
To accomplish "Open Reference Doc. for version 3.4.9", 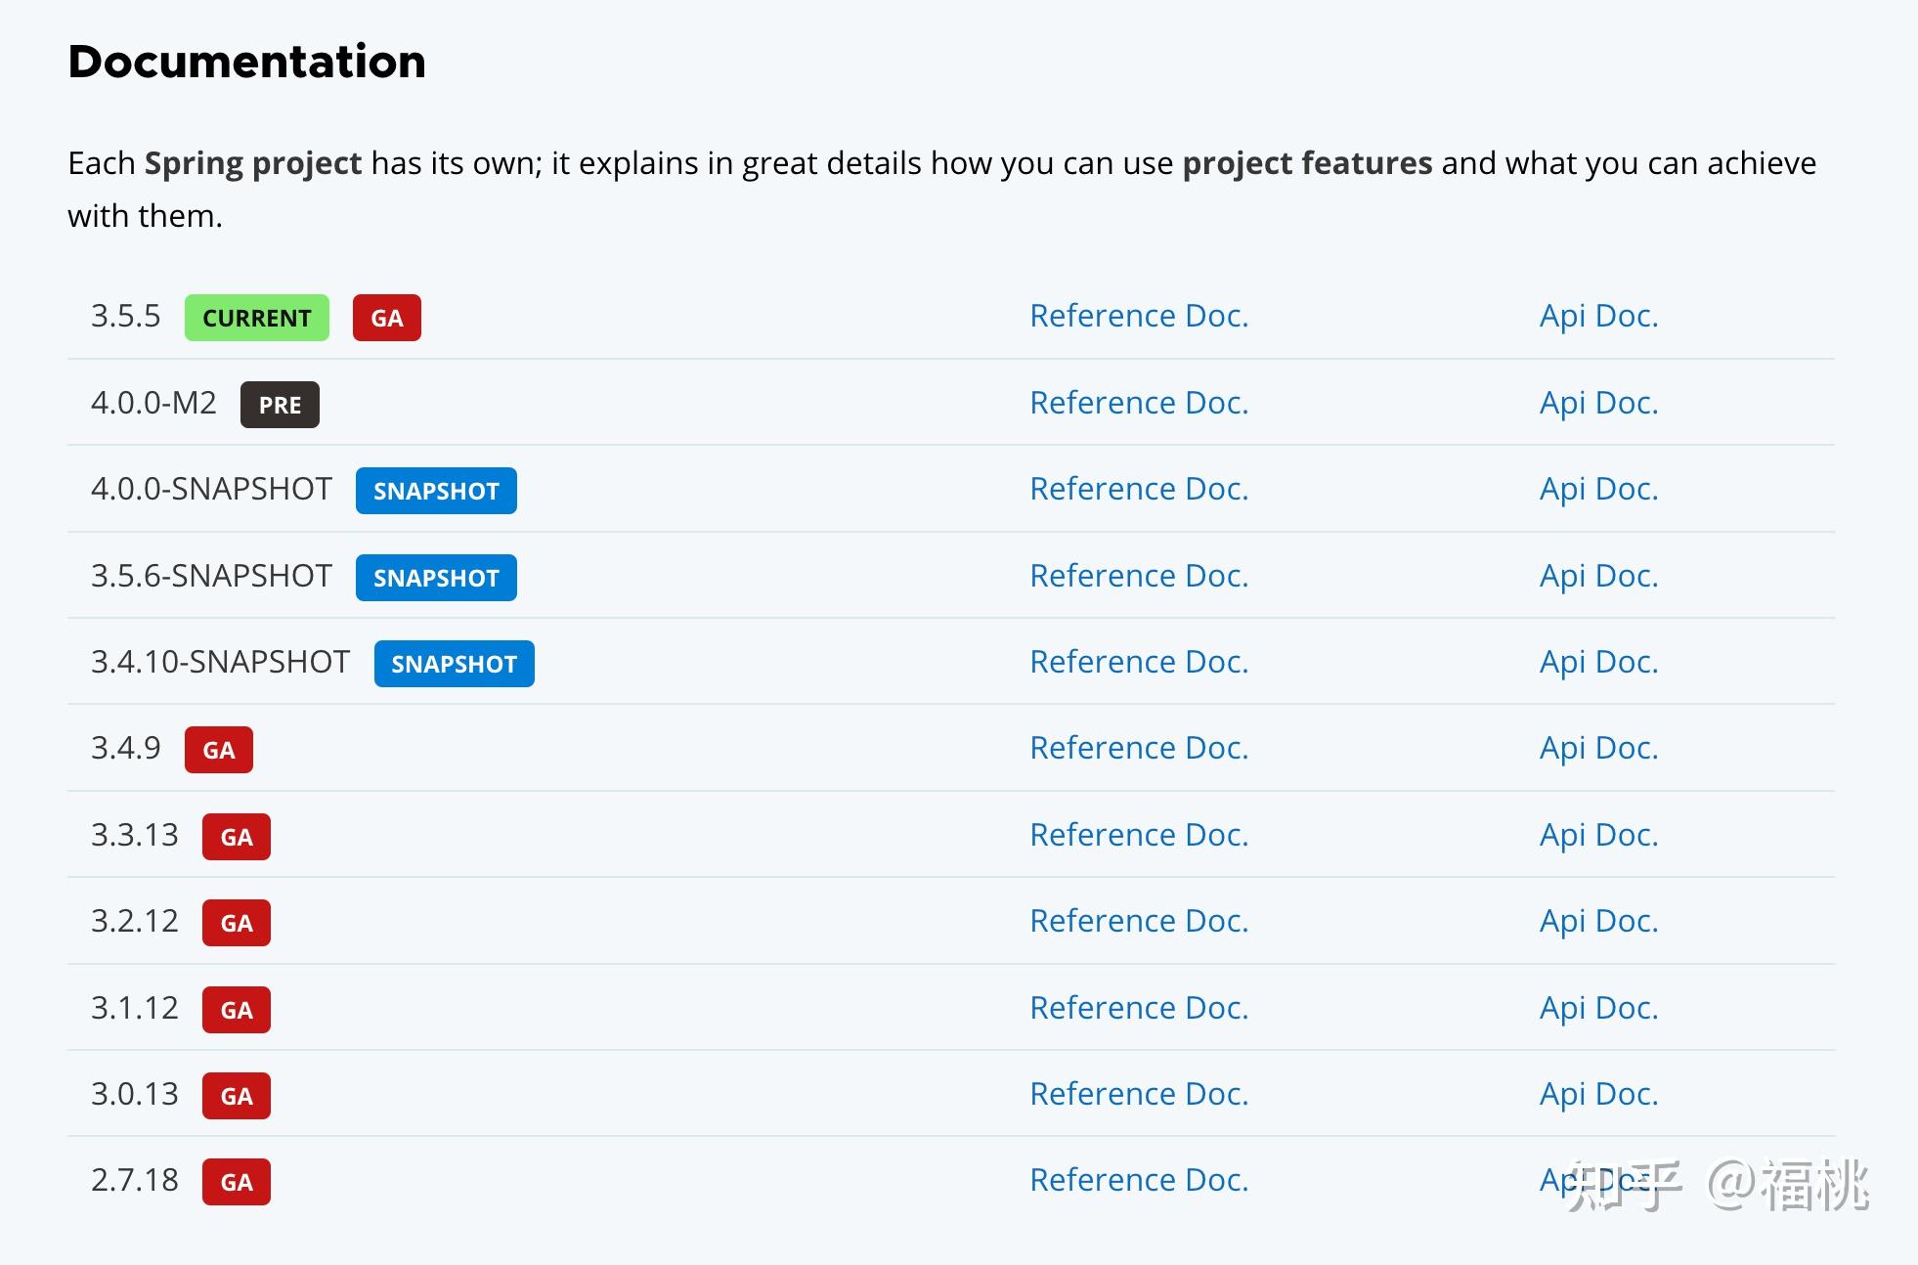I will [1139, 748].
